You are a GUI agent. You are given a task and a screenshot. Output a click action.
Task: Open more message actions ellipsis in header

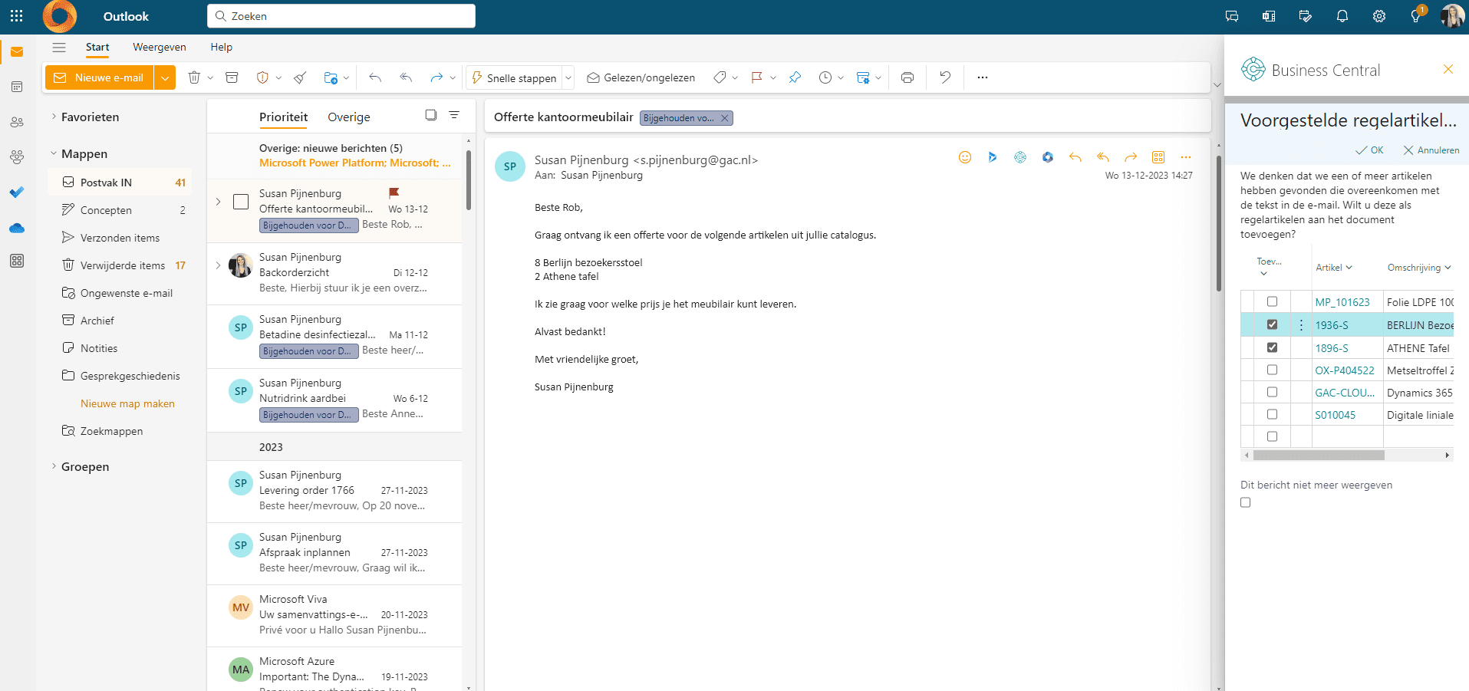click(1186, 157)
